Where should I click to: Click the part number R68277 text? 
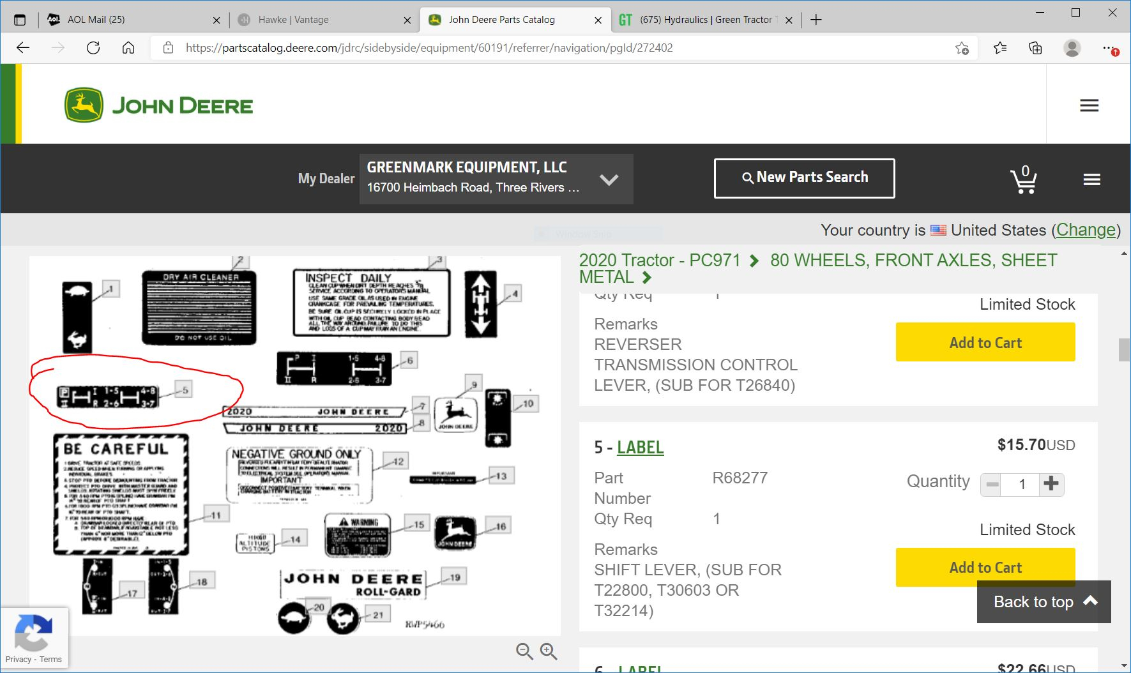point(740,478)
